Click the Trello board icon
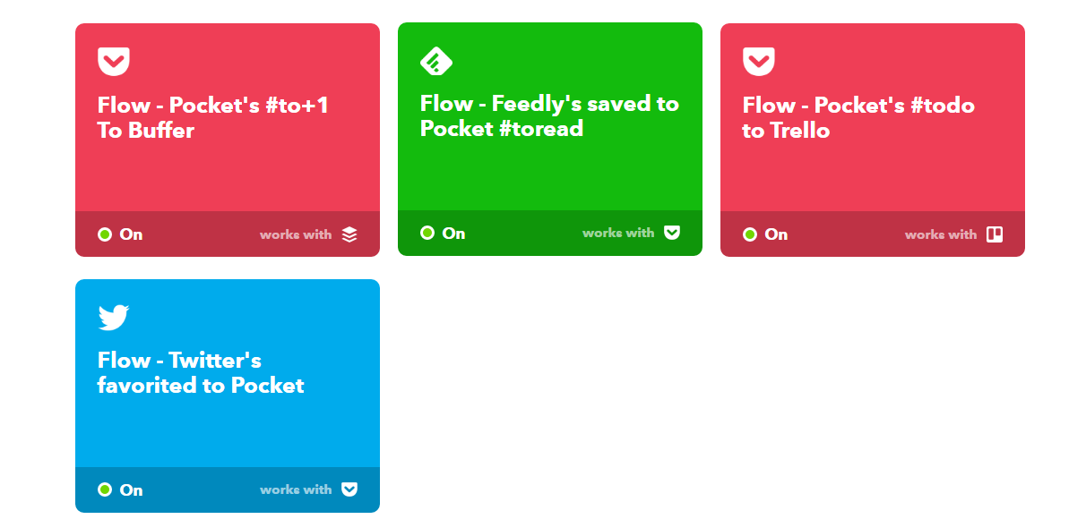This screenshot has width=1086, height=519. [995, 234]
